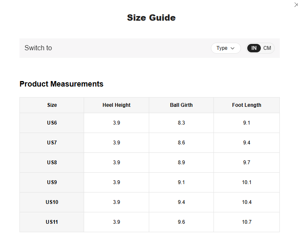
Task: Close the Size Guide dialog
Action: coord(296,5)
